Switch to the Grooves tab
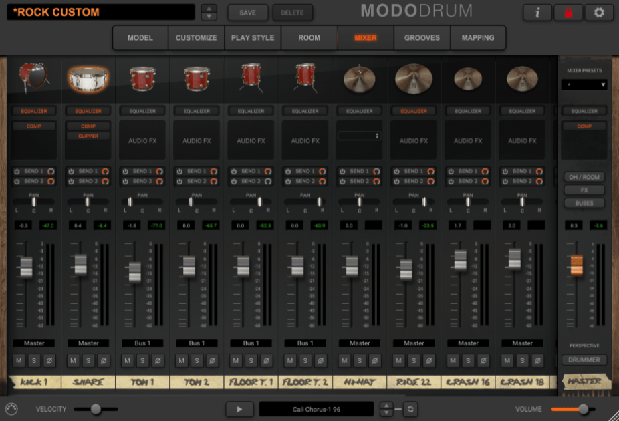The image size is (619, 421). (x=422, y=38)
